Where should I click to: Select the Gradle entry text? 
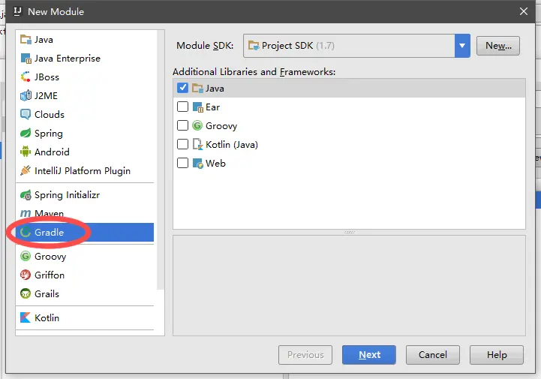click(49, 233)
